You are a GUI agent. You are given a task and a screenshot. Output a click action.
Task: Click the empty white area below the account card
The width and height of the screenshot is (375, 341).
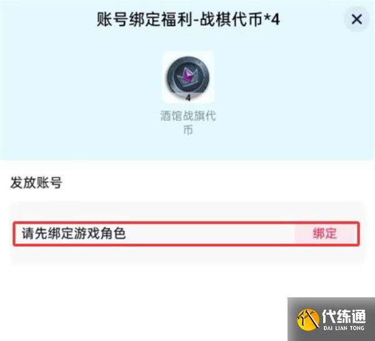pyautogui.click(x=144, y=304)
